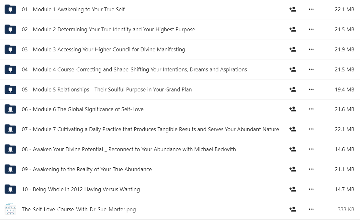Share Module 7 Cultivating a Daily Practice folder

(x=293, y=129)
